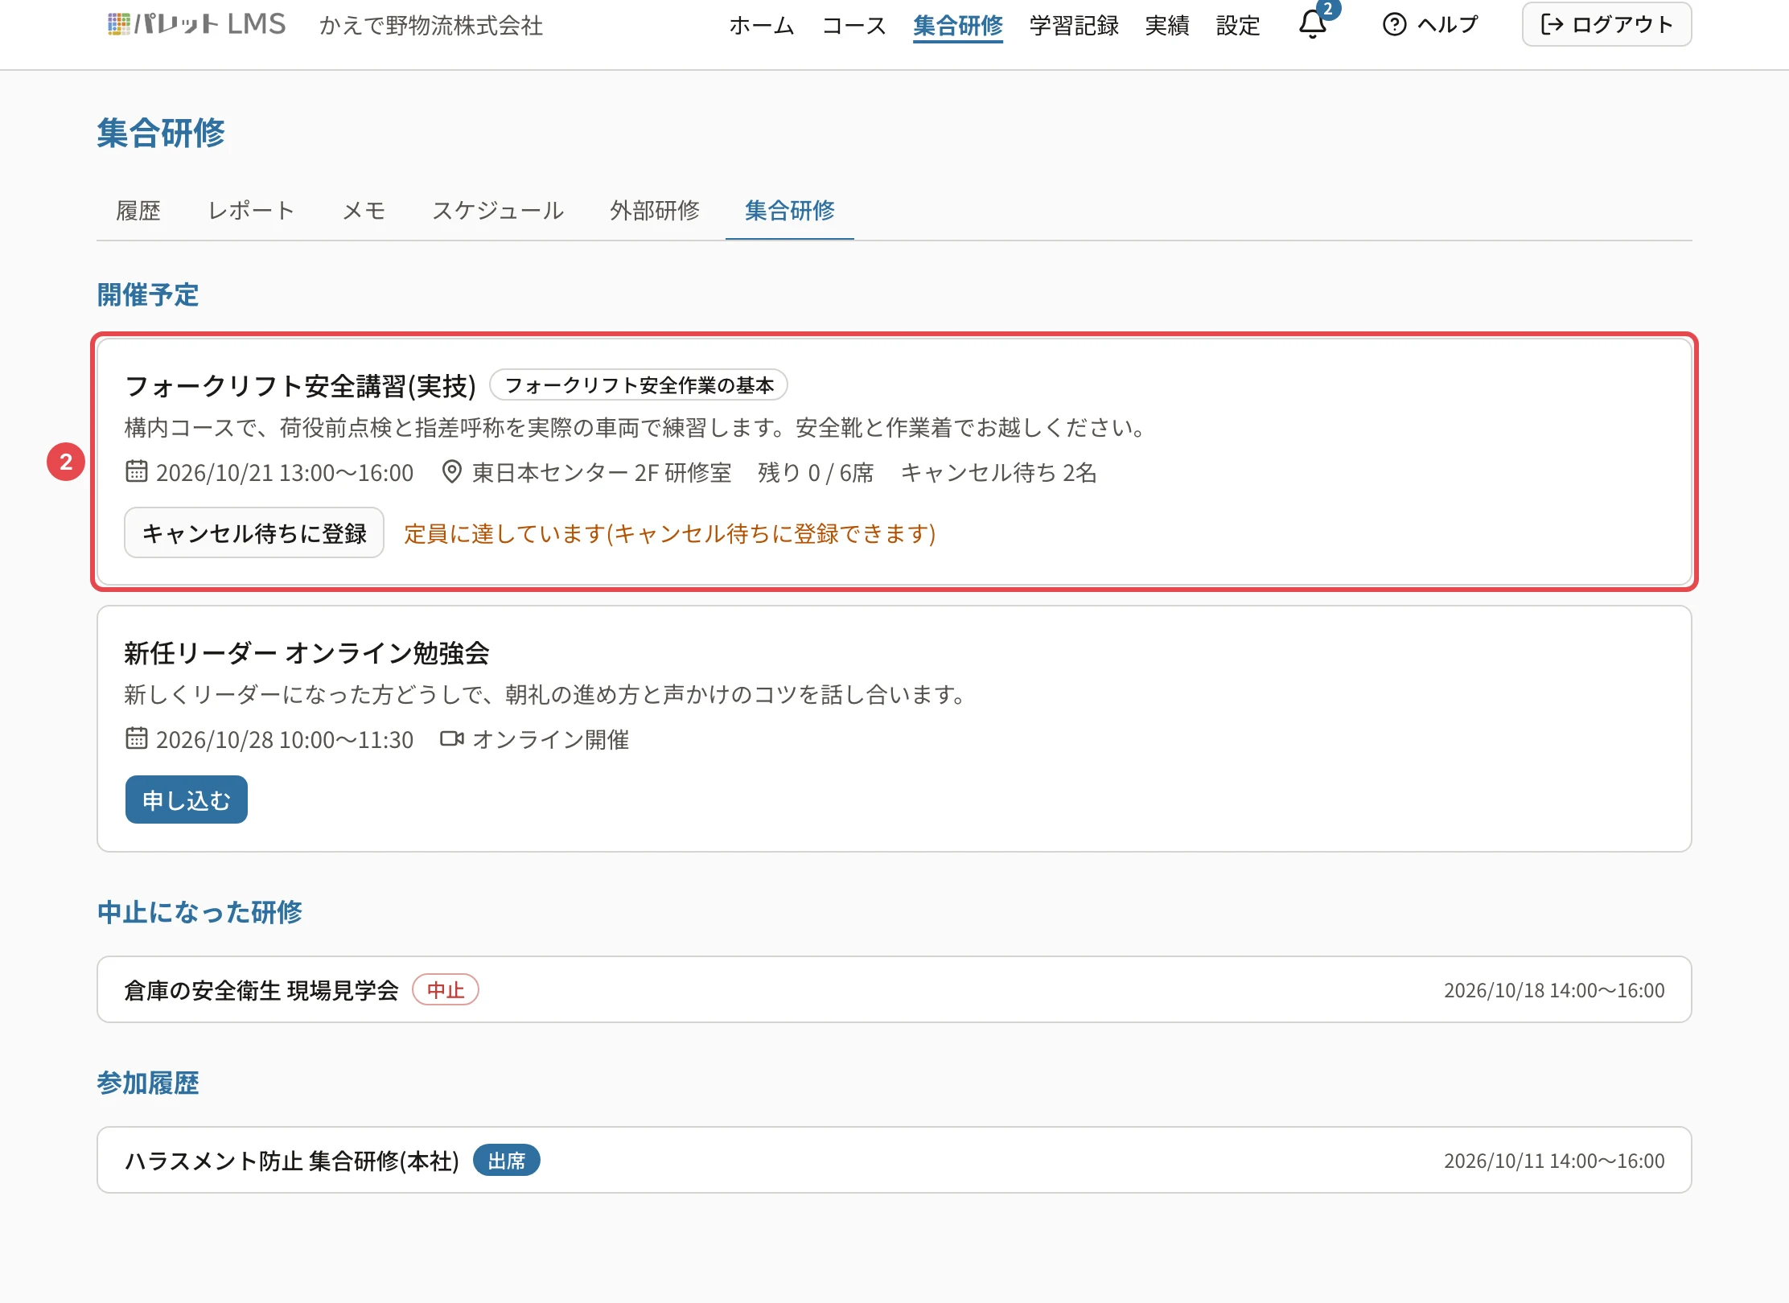Click the 申し込む button

click(187, 799)
